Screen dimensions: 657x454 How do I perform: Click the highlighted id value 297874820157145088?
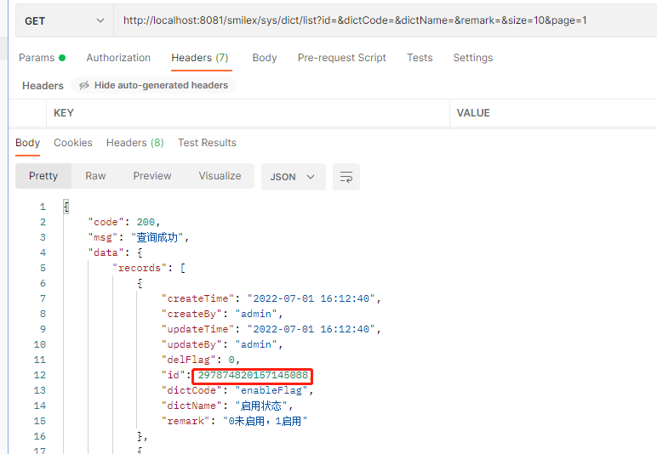tap(253, 376)
